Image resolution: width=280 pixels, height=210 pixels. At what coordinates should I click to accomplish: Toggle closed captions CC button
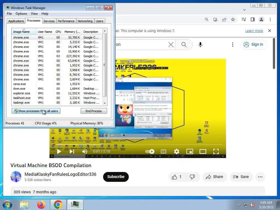click(164, 151)
